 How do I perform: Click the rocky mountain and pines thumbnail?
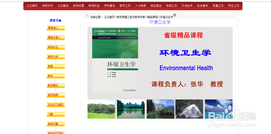pos(160,109)
